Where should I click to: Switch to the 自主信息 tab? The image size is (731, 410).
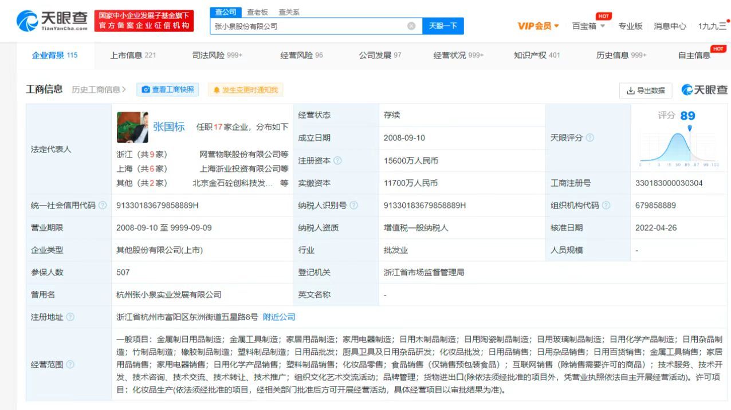click(x=694, y=55)
